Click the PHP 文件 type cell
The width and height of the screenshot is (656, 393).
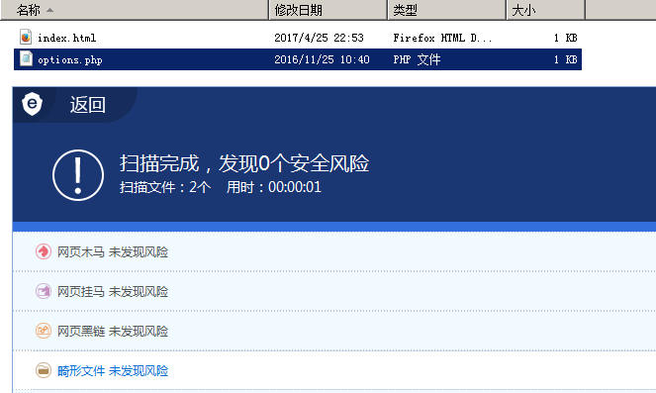(x=417, y=59)
